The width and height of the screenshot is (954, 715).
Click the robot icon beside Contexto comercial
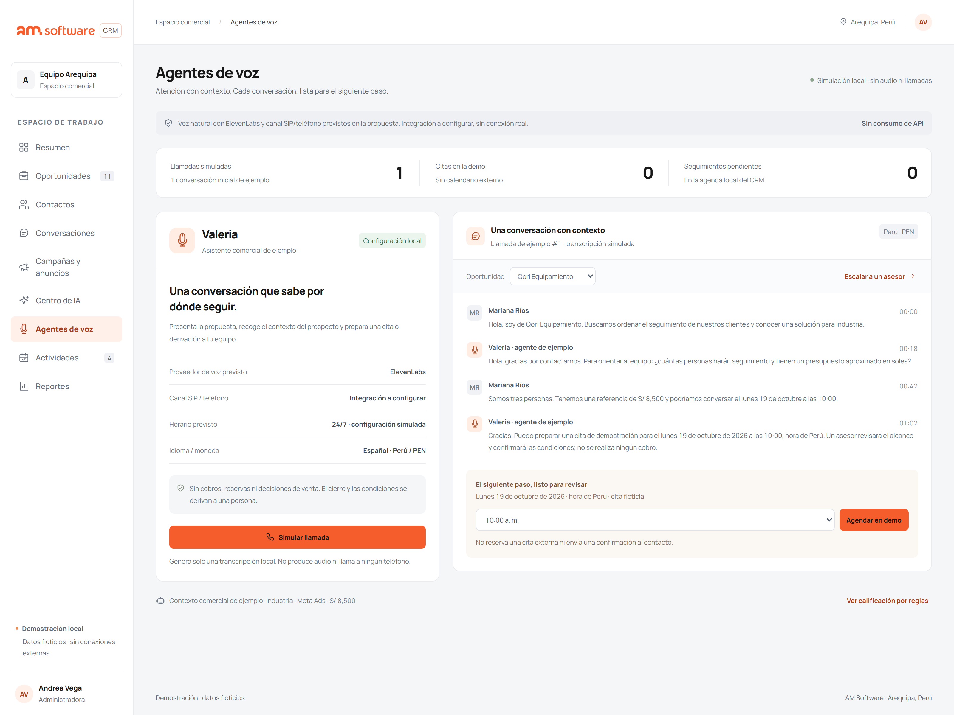(160, 600)
